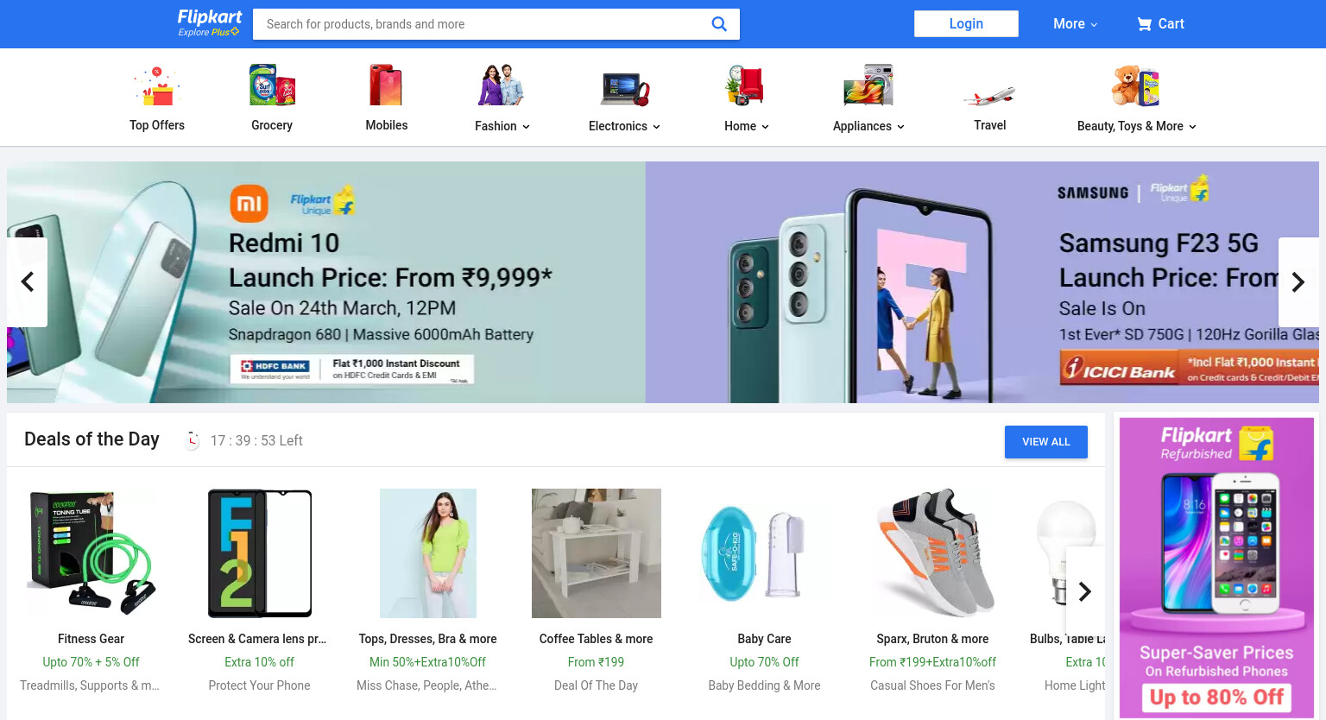Open the shopping Cart icon
Screen dimensions: 1326x720
[1144, 24]
